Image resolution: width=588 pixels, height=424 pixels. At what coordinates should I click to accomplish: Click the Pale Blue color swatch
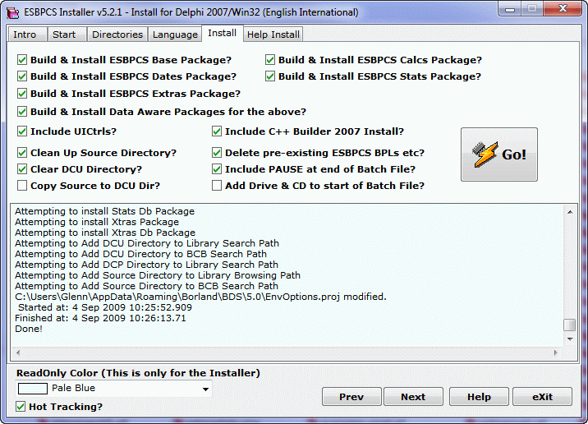[x=33, y=389]
